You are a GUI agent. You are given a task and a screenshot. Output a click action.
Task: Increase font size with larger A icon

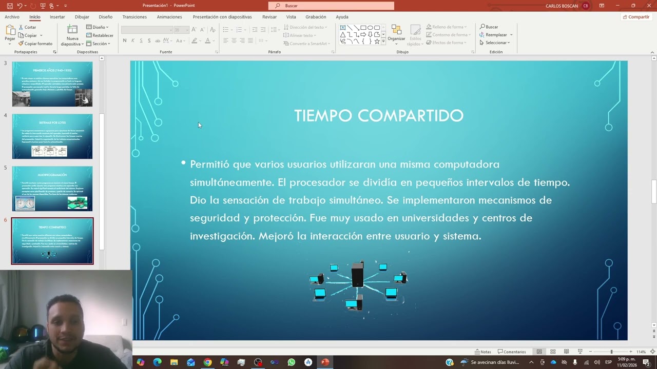point(194,30)
